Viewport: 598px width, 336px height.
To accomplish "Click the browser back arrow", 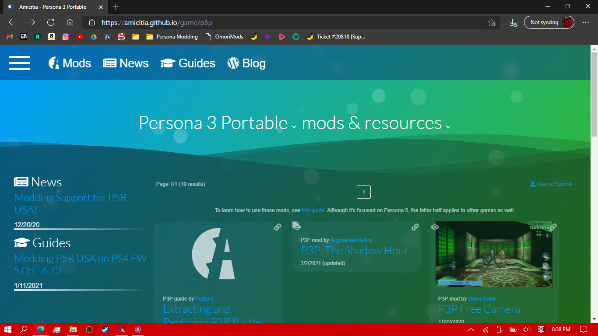I will 12,22.
